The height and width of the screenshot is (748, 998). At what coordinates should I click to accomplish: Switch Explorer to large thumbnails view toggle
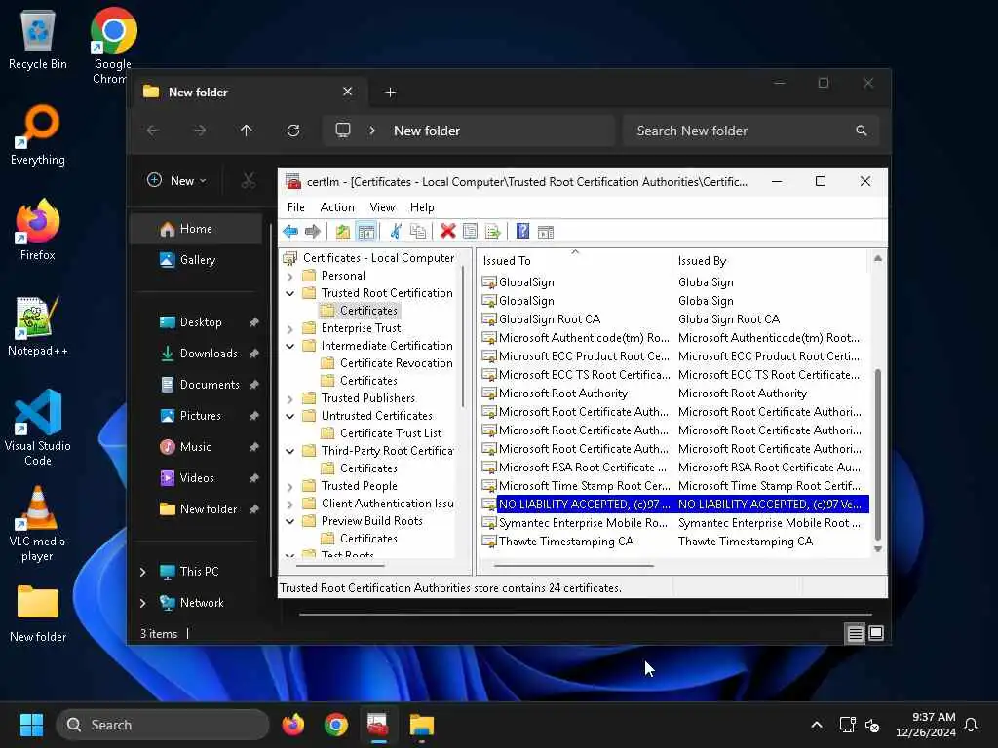[x=876, y=633]
